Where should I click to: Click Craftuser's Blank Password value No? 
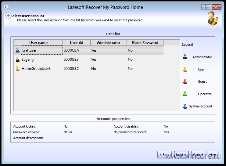tap(130, 50)
